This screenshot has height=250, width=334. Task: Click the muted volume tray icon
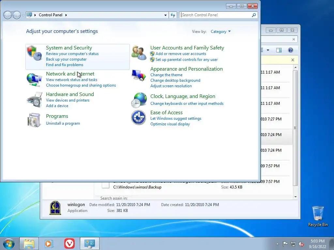point(301,244)
